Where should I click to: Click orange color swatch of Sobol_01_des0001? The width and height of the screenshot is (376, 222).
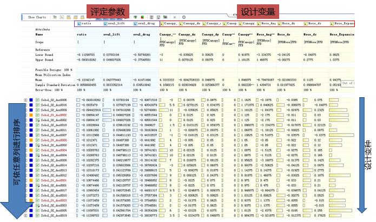[x=31, y=180]
